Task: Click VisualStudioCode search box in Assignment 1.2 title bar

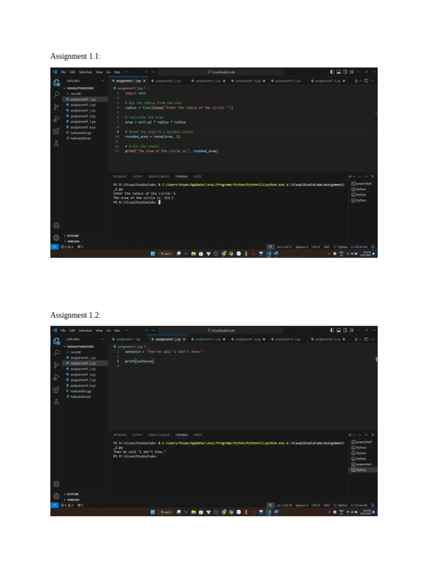Action: point(221,330)
